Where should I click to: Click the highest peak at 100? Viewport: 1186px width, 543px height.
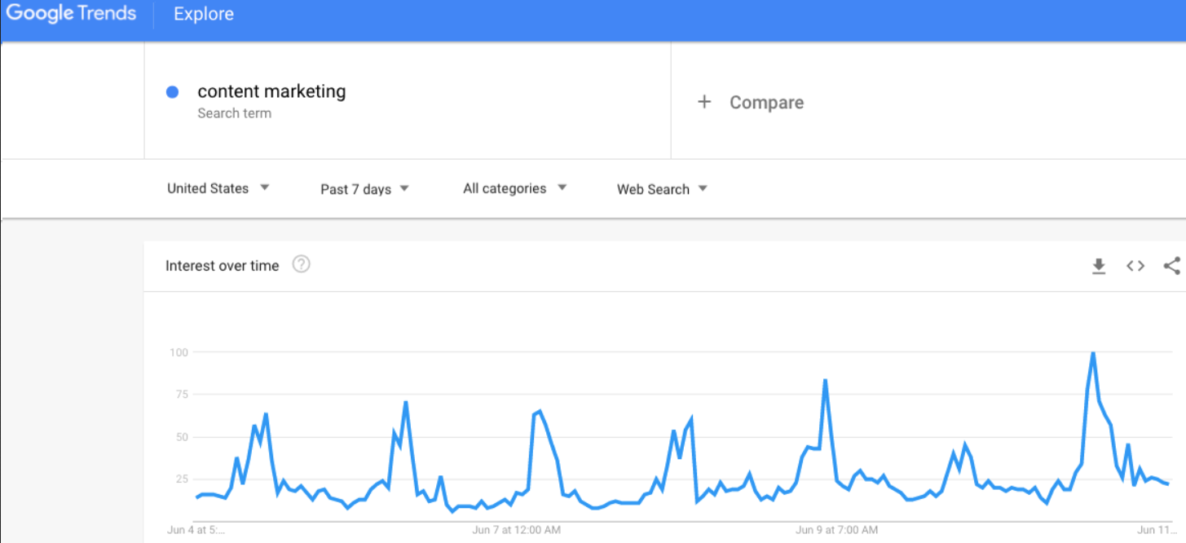click(1092, 352)
